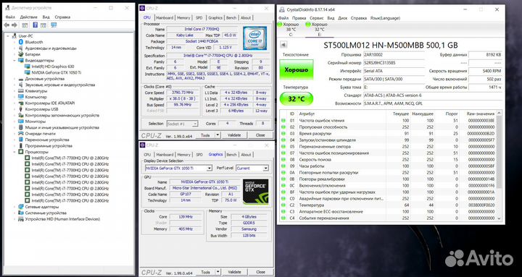
Task: Switch to the Memory tab in upper CPU-Z
Action: tap(183, 17)
